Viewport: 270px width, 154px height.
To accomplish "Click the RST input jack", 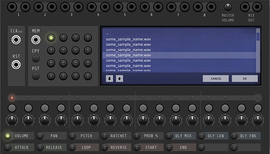I will click(x=16, y=65).
